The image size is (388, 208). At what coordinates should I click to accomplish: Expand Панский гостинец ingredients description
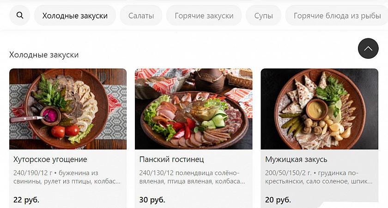coord(192,177)
